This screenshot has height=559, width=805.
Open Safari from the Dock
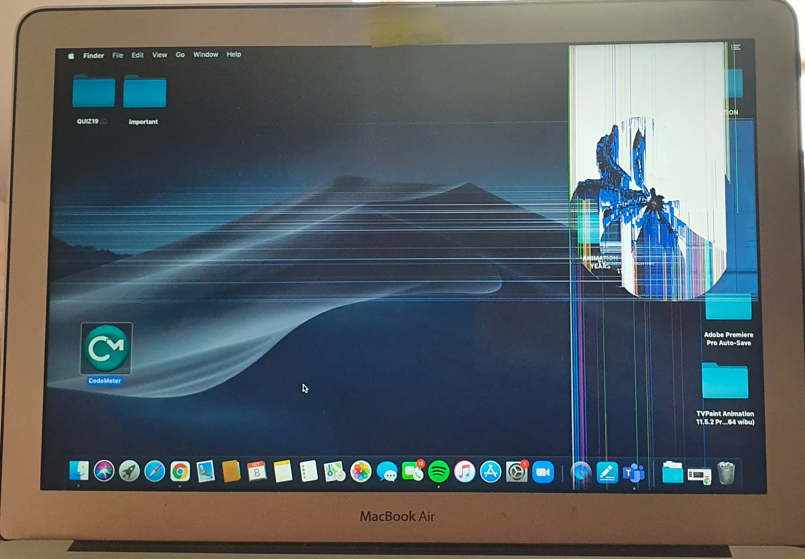155,471
